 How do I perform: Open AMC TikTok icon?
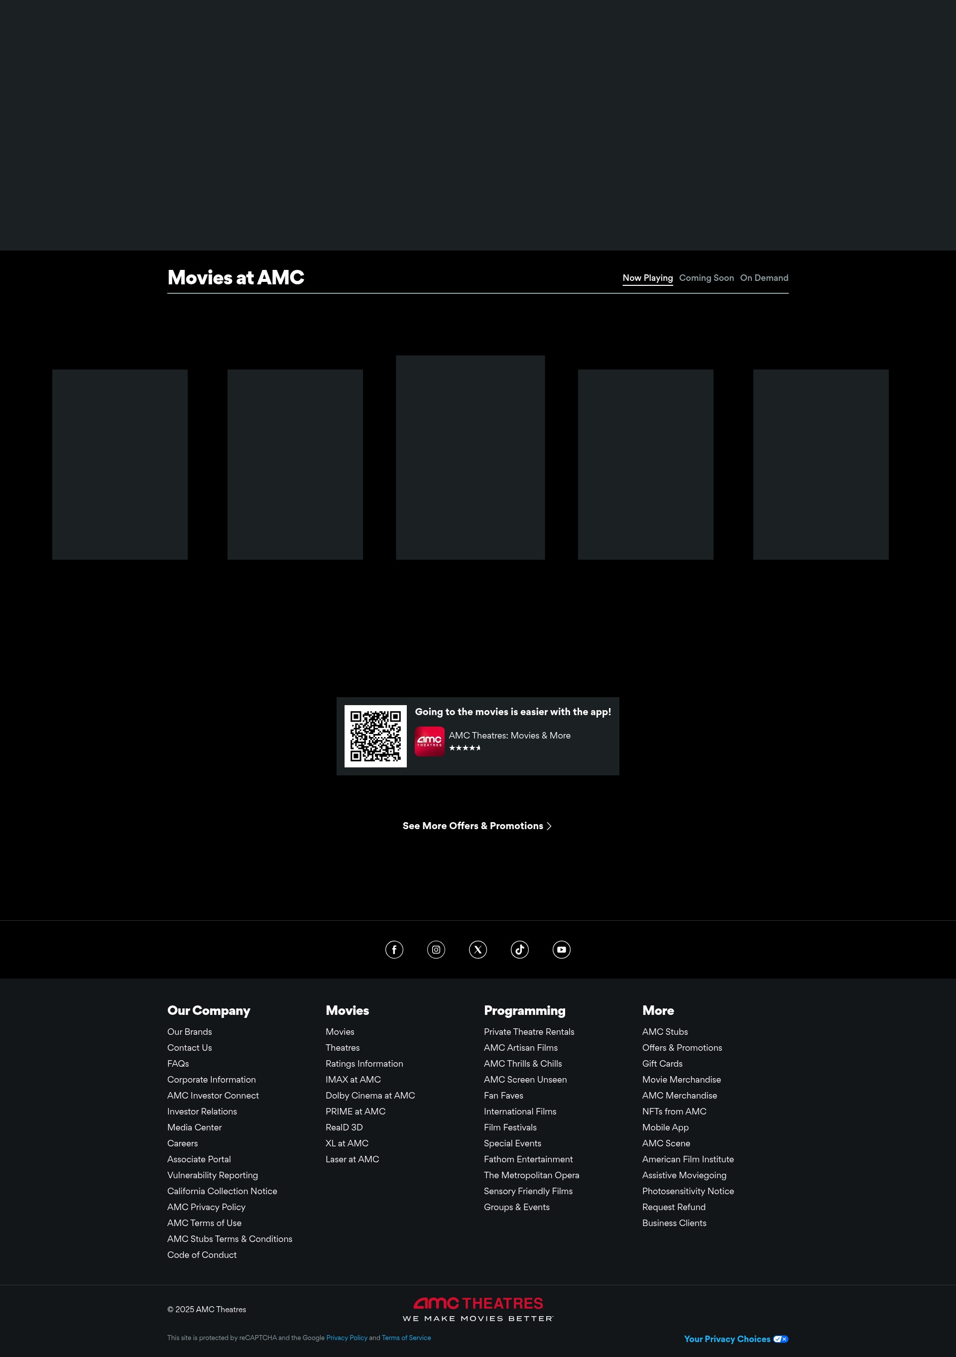pyautogui.click(x=520, y=949)
